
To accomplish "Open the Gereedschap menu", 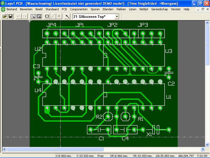I will click(x=160, y=9).
